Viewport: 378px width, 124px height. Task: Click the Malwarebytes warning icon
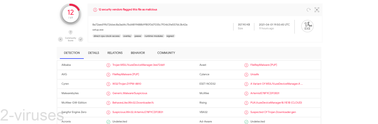click(x=108, y=93)
